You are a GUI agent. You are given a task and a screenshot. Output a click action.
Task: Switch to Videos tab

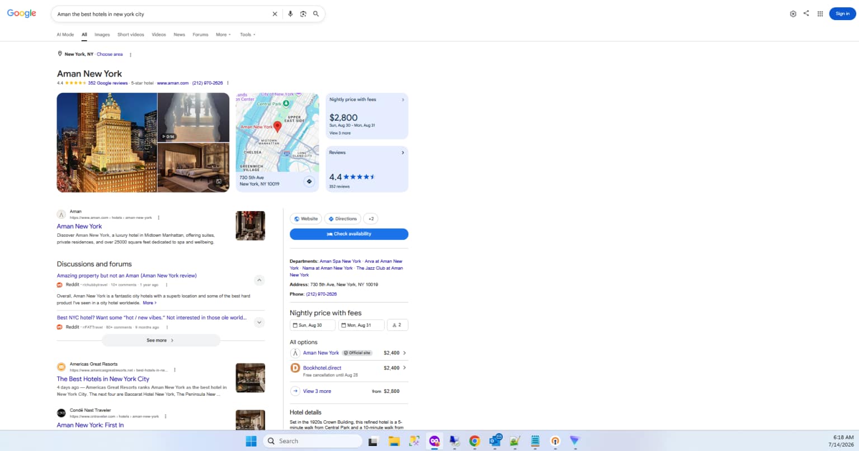[x=159, y=35]
